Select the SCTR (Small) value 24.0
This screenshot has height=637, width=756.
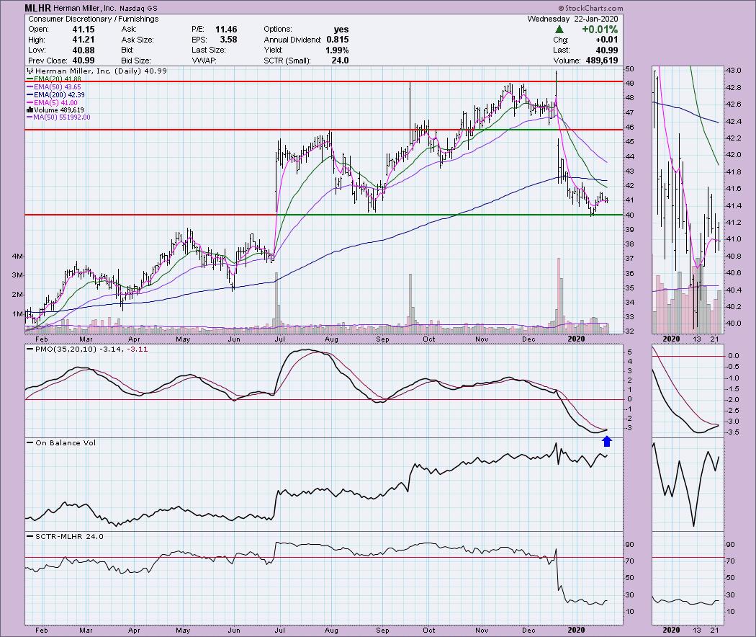(x=340, y=61)
